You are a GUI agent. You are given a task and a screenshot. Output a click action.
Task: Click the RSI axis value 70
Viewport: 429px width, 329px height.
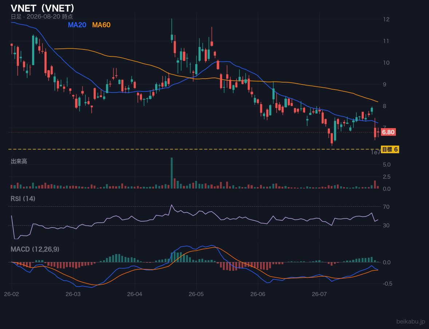click(386, 207)
